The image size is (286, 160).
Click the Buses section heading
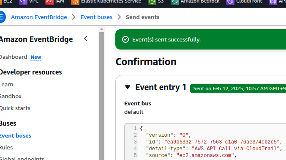coord(8,124)
